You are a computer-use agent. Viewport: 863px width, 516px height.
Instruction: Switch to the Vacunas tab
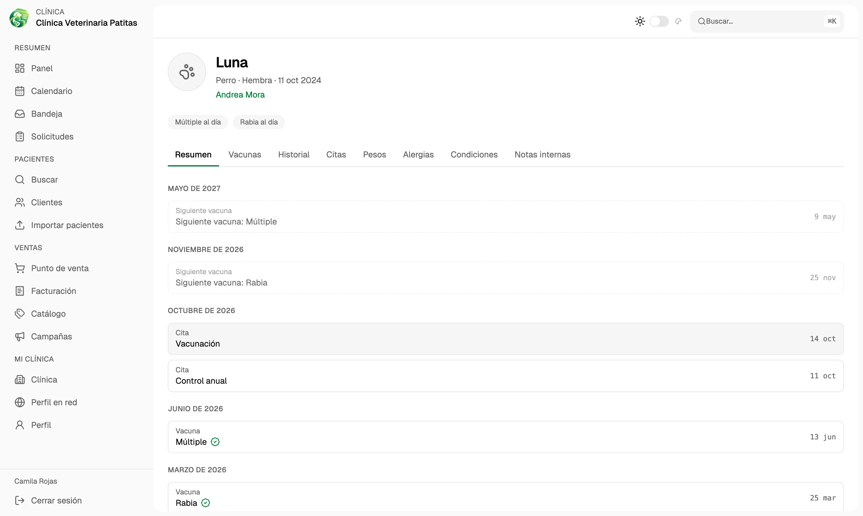[x=245, y=155]
